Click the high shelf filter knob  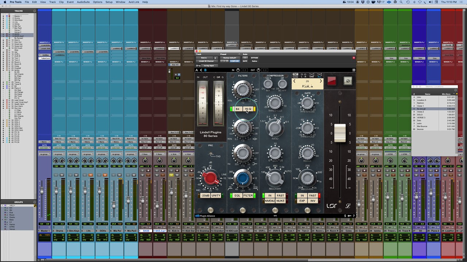243,89
